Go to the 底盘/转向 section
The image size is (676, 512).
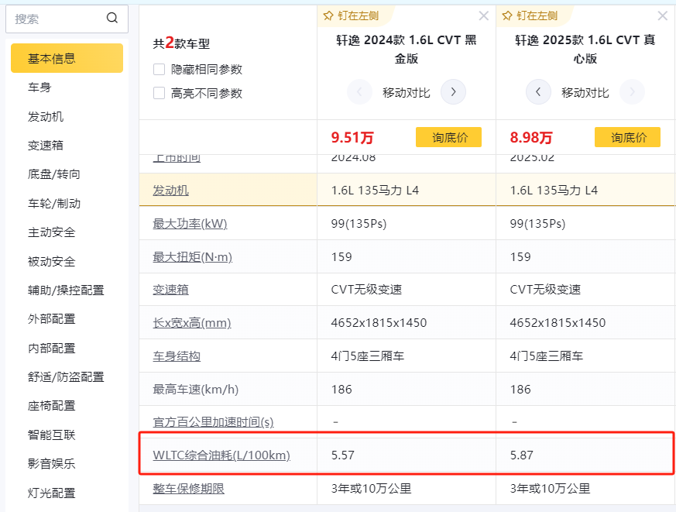click(x=54, y=174)
